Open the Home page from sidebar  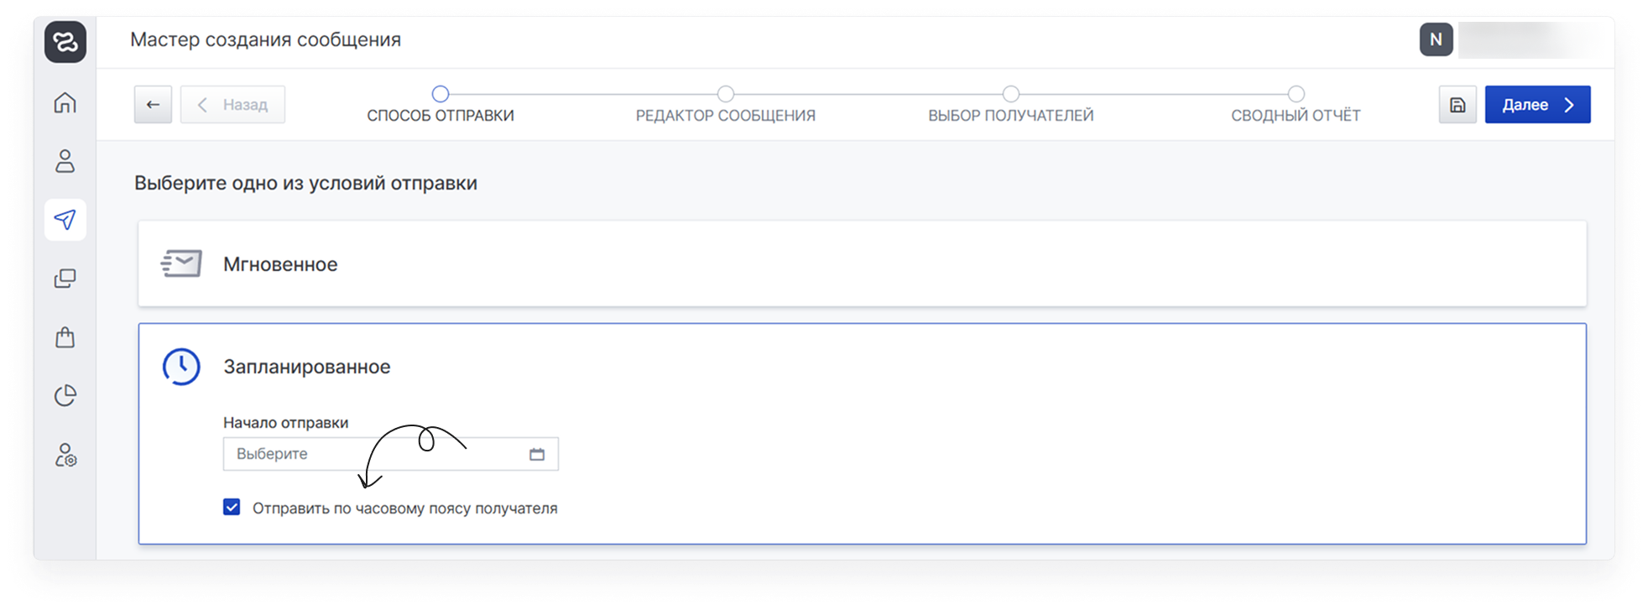(x=65, y=103)
